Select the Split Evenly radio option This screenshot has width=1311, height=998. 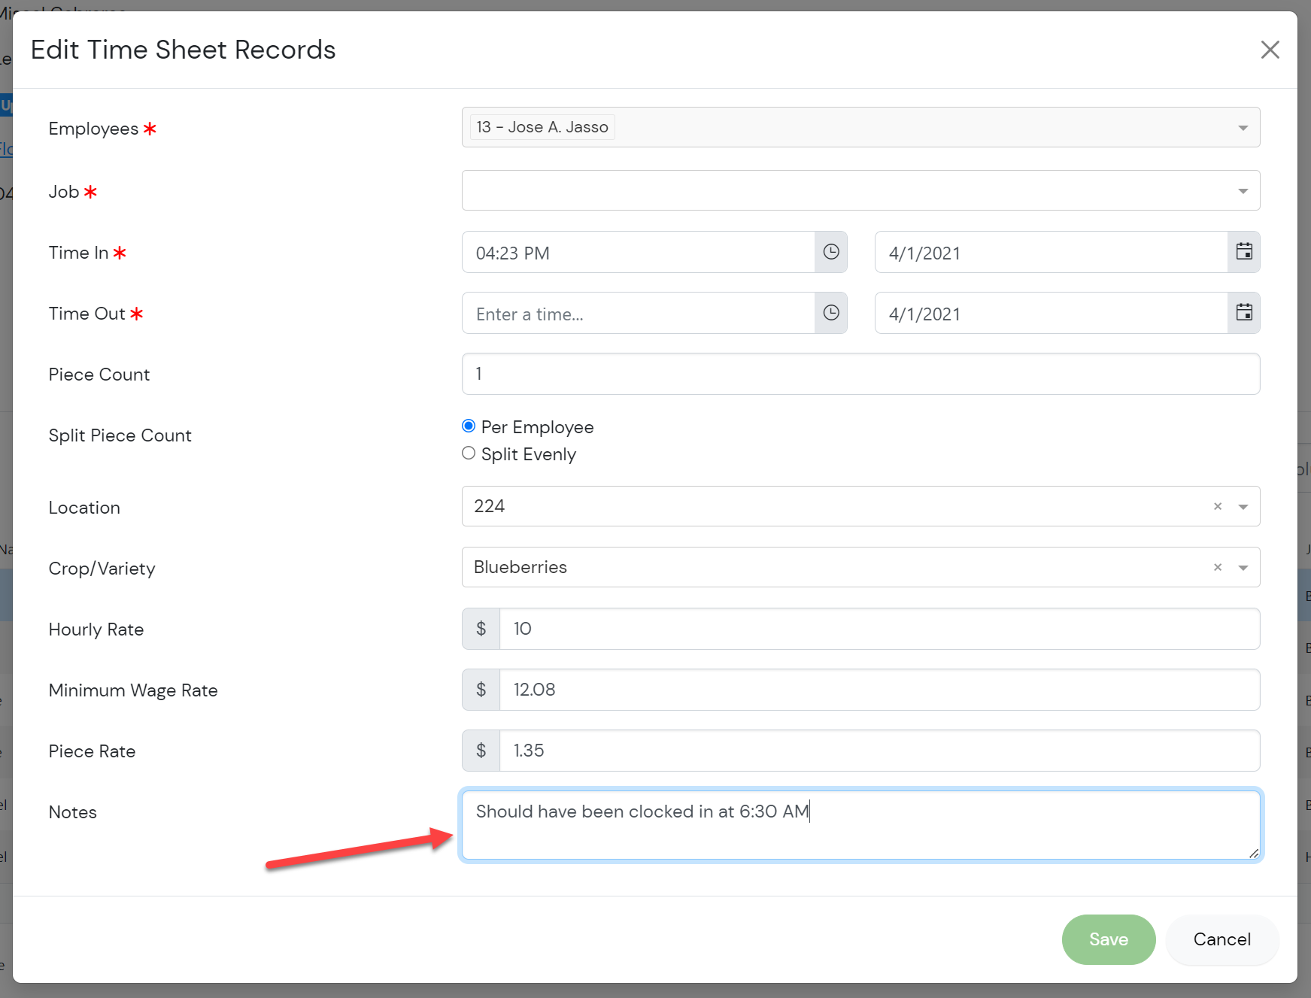469,453
